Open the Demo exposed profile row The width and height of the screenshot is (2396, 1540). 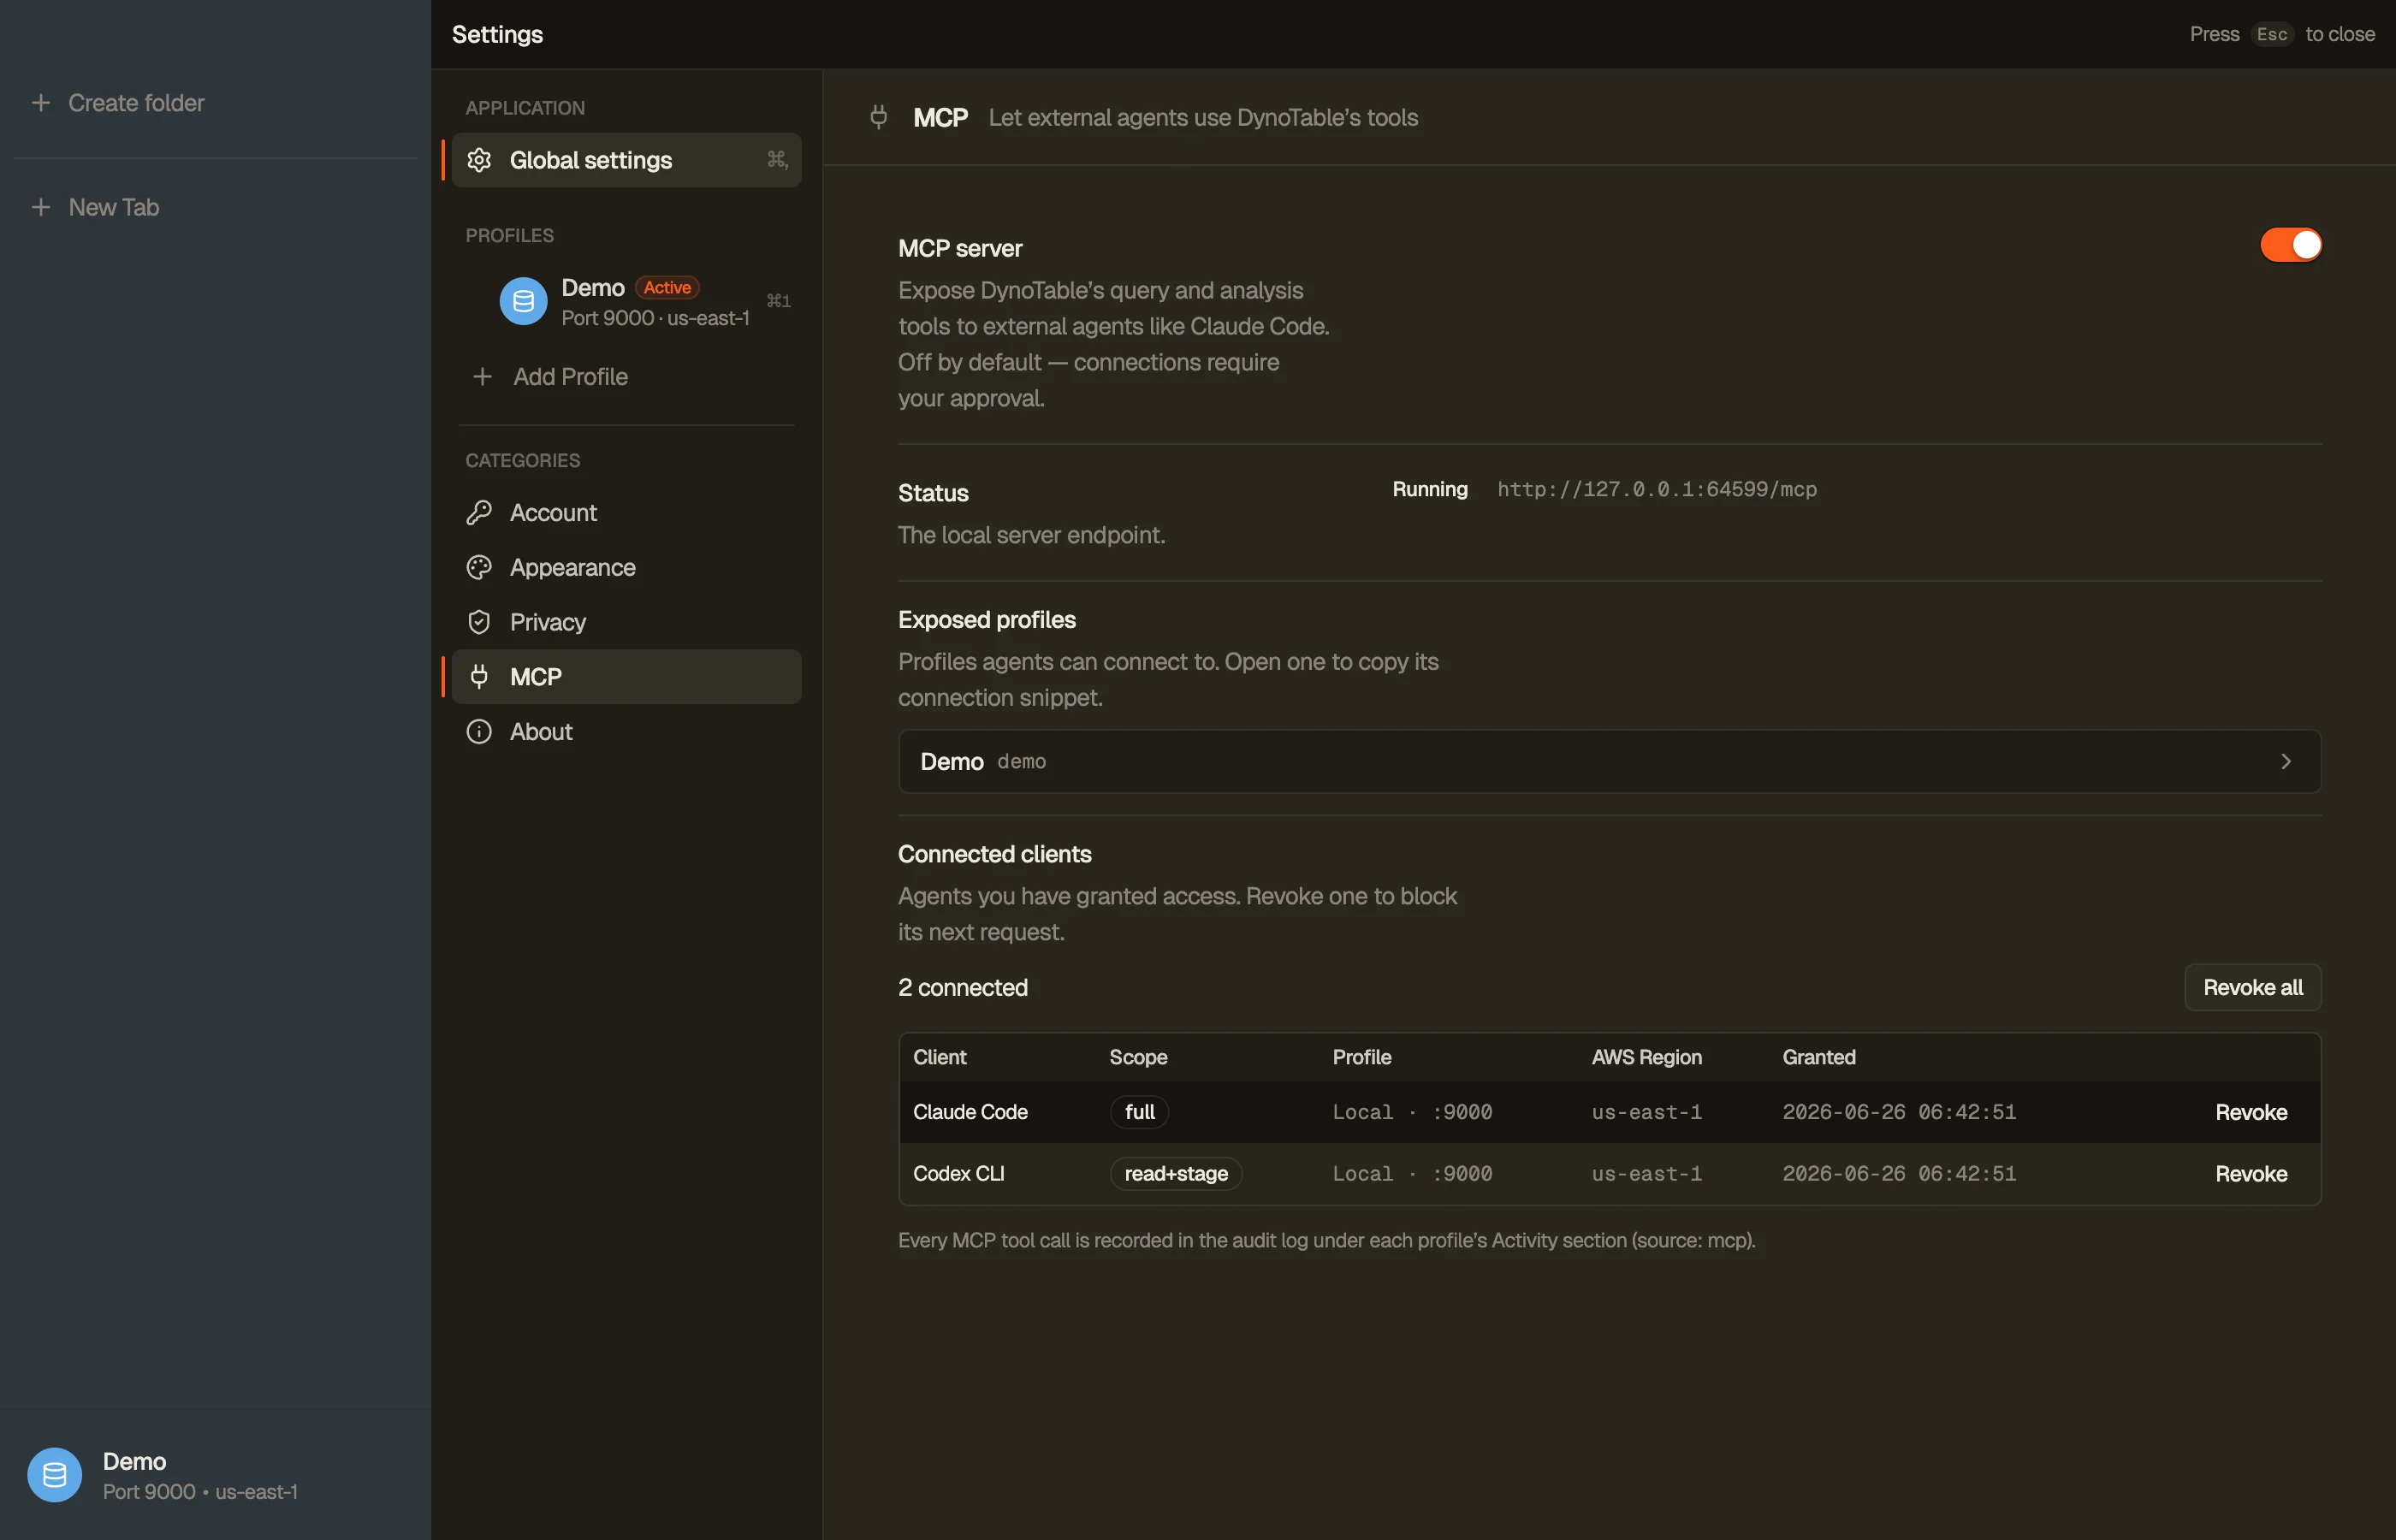tap(1609, 762)
